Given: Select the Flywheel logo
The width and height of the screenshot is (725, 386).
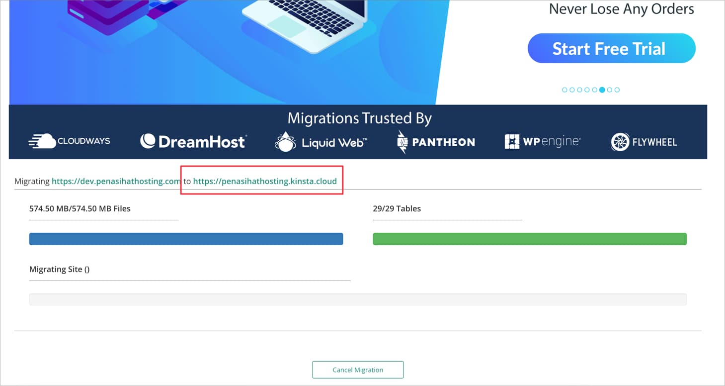Looking at the screenshot, I should [644, 142].
